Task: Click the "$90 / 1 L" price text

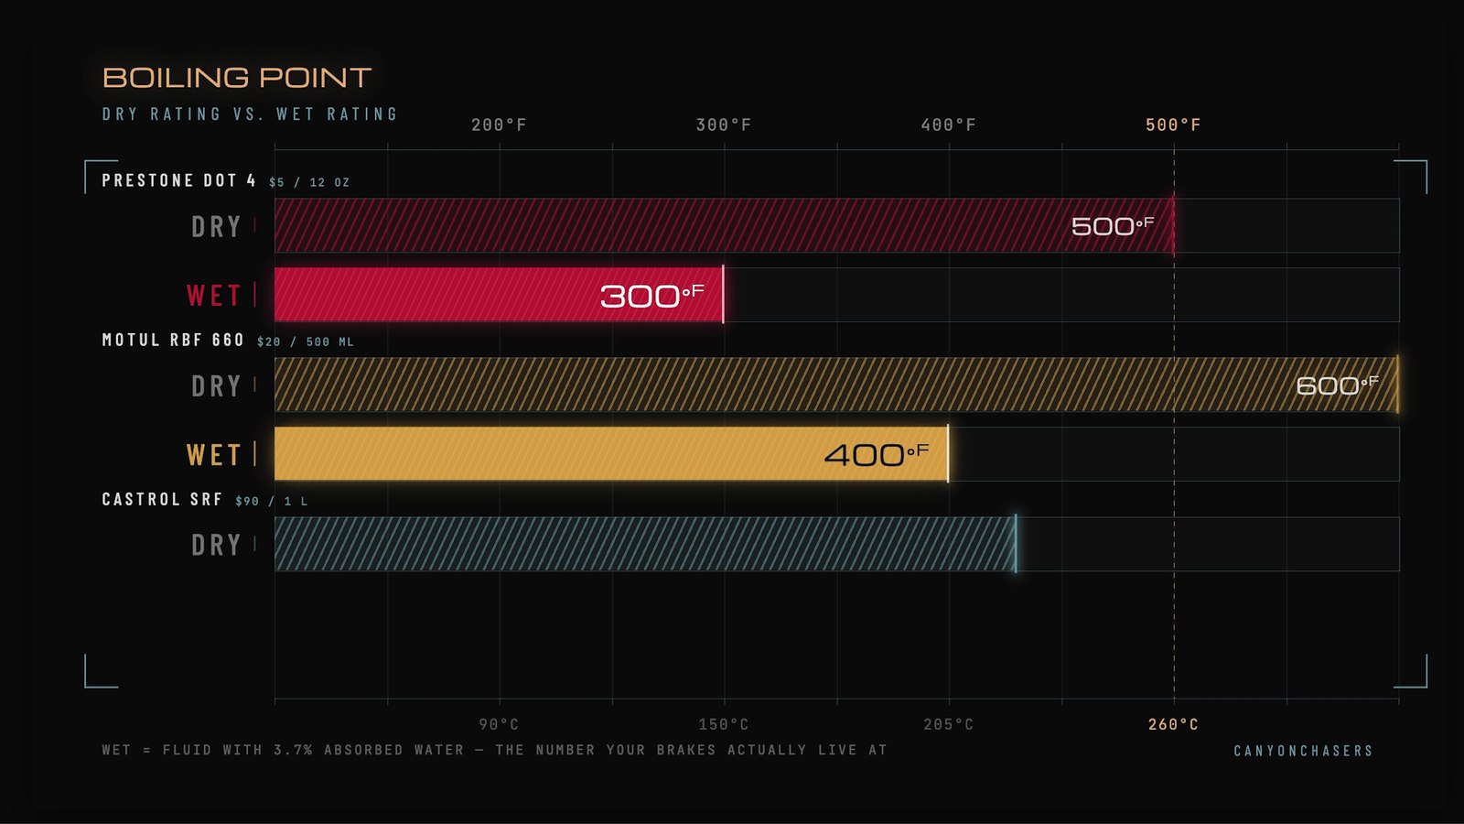Action: click(272, 501)
